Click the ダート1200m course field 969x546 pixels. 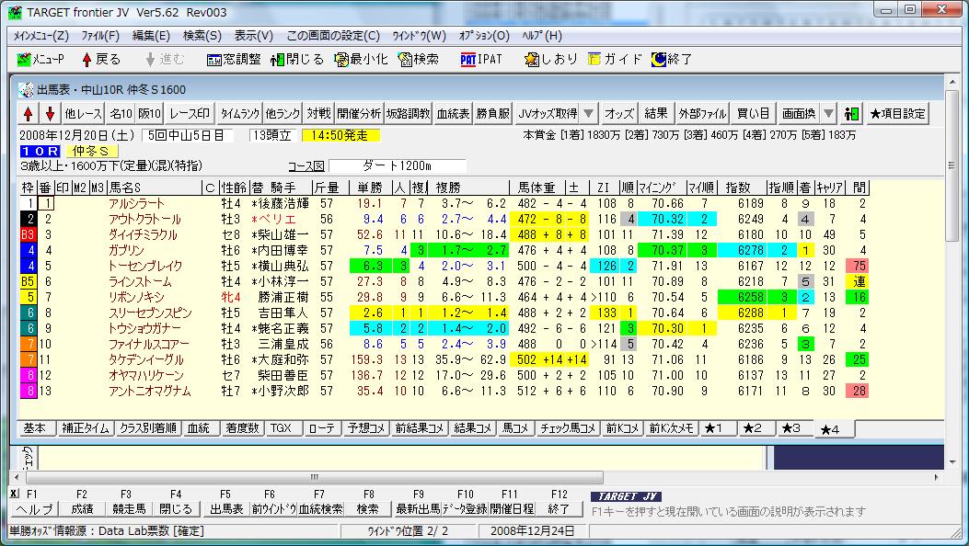tap(398, 166)
